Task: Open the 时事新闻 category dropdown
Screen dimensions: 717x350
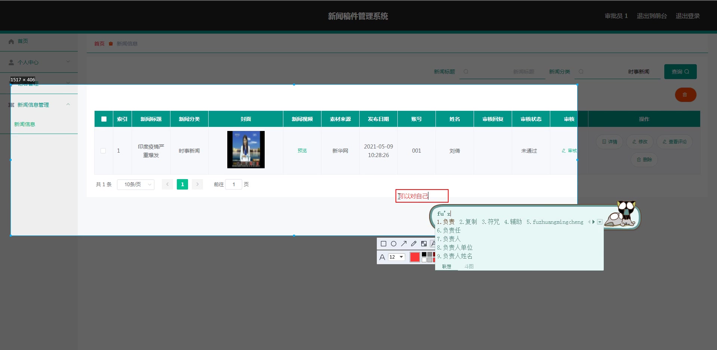Action: click(x=639, y=72)
